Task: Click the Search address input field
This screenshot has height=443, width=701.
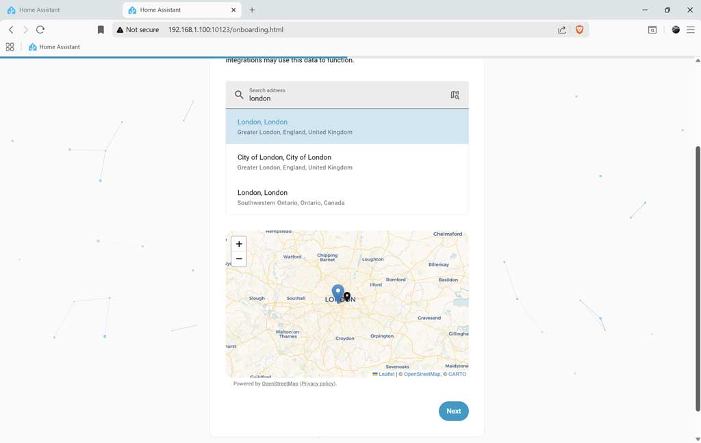Action: (347, 94)
